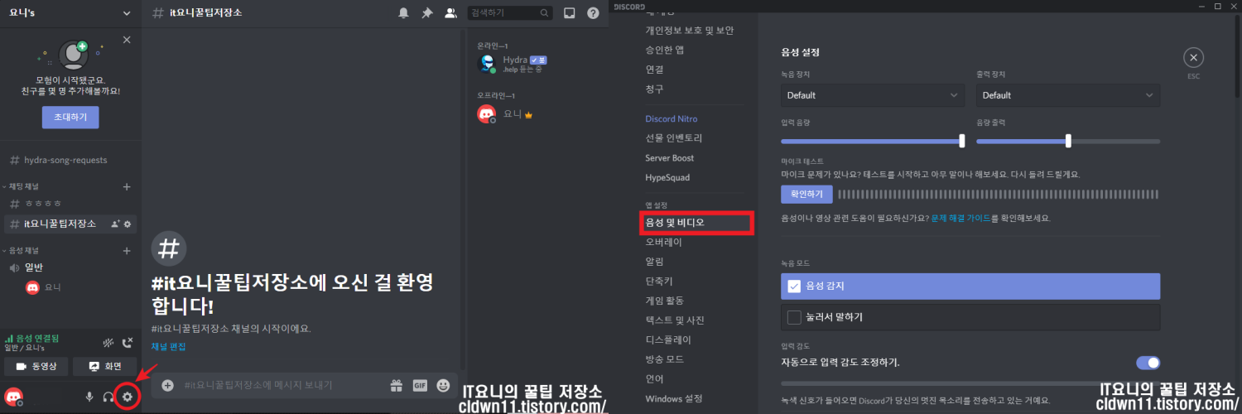
Task: Open the emoji picker smiley
Action: (x=443, y=385)
